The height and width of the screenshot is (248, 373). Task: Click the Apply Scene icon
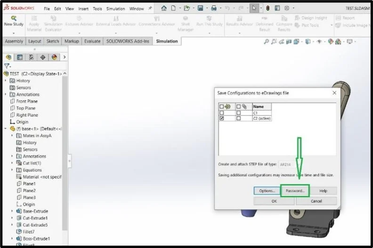[x=338, y=42]
